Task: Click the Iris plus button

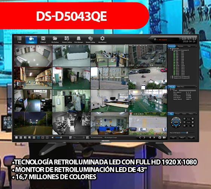Action: [193, 126]
